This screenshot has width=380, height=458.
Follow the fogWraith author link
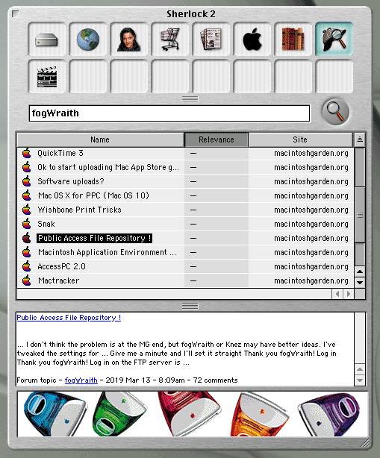(x=81, y=380)
